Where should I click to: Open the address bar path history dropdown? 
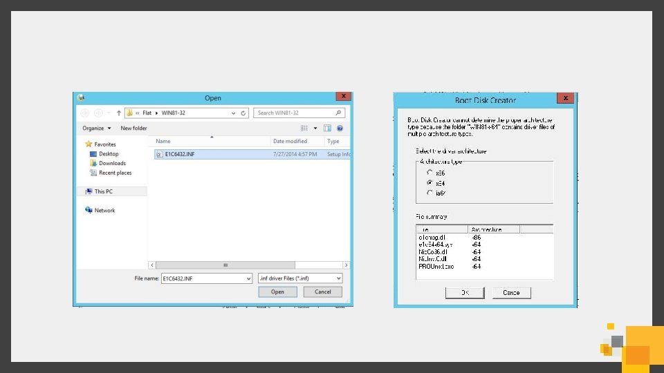point(233,113)
